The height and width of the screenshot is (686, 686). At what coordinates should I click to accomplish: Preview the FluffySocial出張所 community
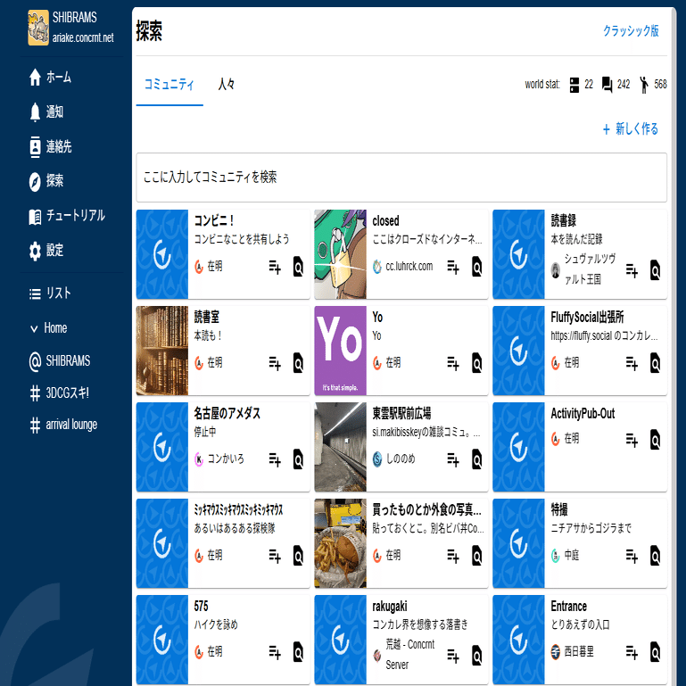click(655, 363)
